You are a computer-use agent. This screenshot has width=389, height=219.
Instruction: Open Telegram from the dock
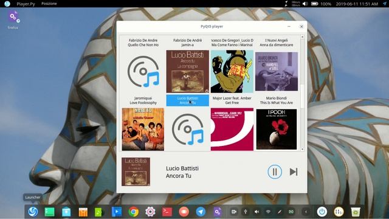pos(201,212)
